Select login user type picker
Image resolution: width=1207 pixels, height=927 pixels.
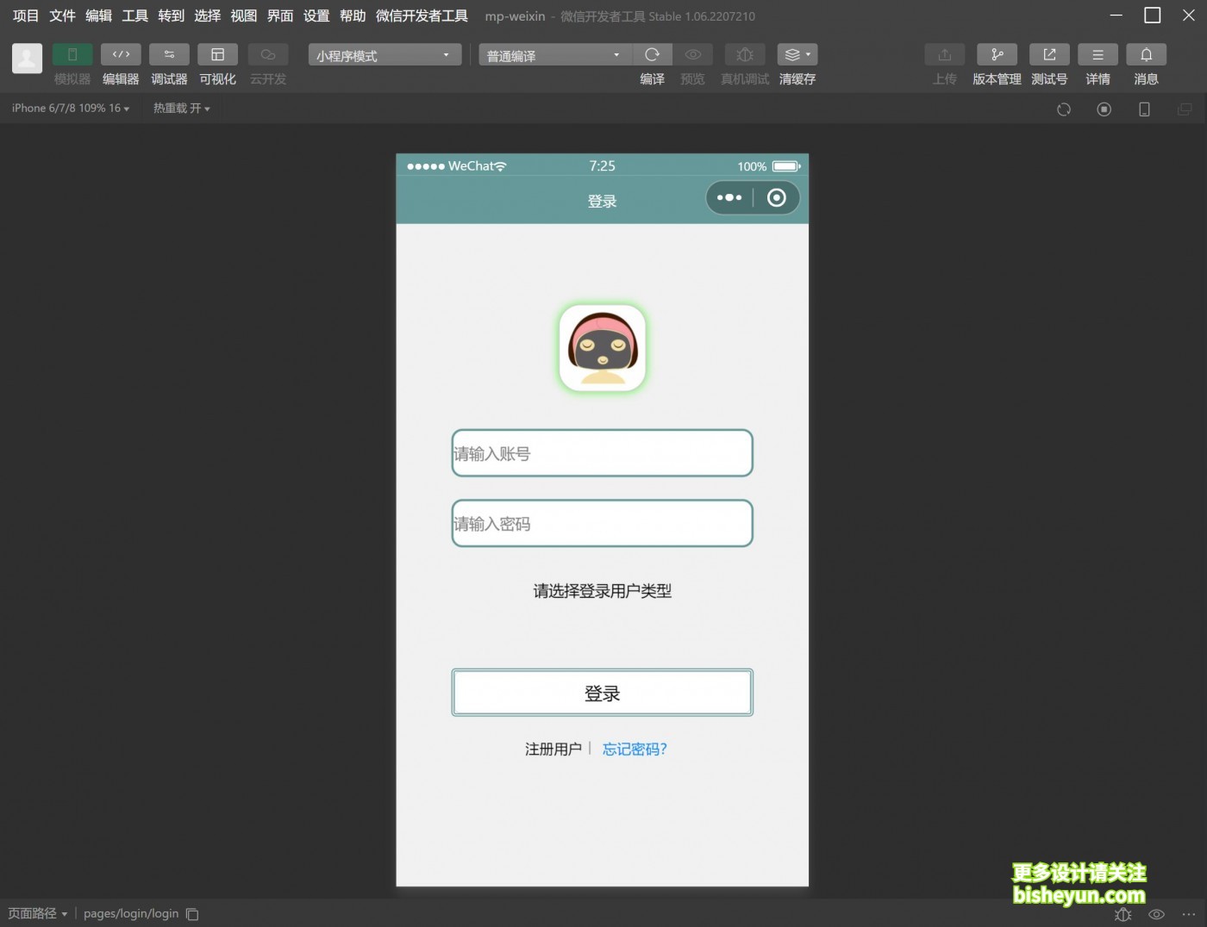click(603, 591)
